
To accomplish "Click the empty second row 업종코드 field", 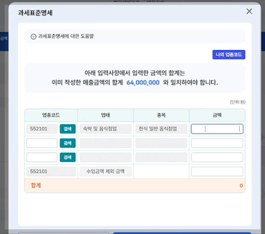I will pyautogui.click(x=42, y=143).
